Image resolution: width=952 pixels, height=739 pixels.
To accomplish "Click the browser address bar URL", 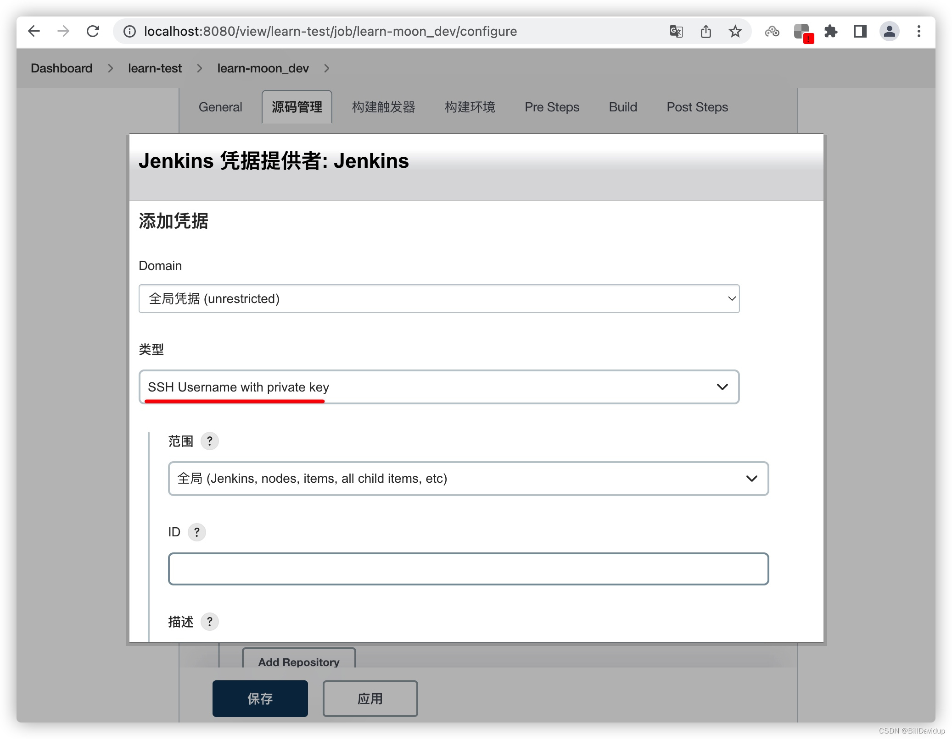I will (x=330, y=31).
